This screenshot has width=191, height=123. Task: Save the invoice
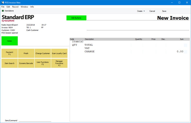click(x=164, y=11)
